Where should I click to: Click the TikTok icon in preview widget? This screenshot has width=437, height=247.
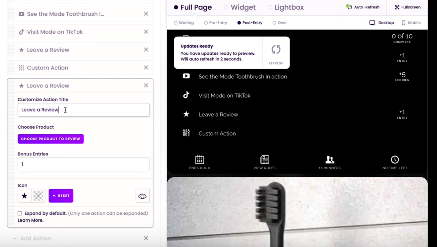tap(186, 95)
